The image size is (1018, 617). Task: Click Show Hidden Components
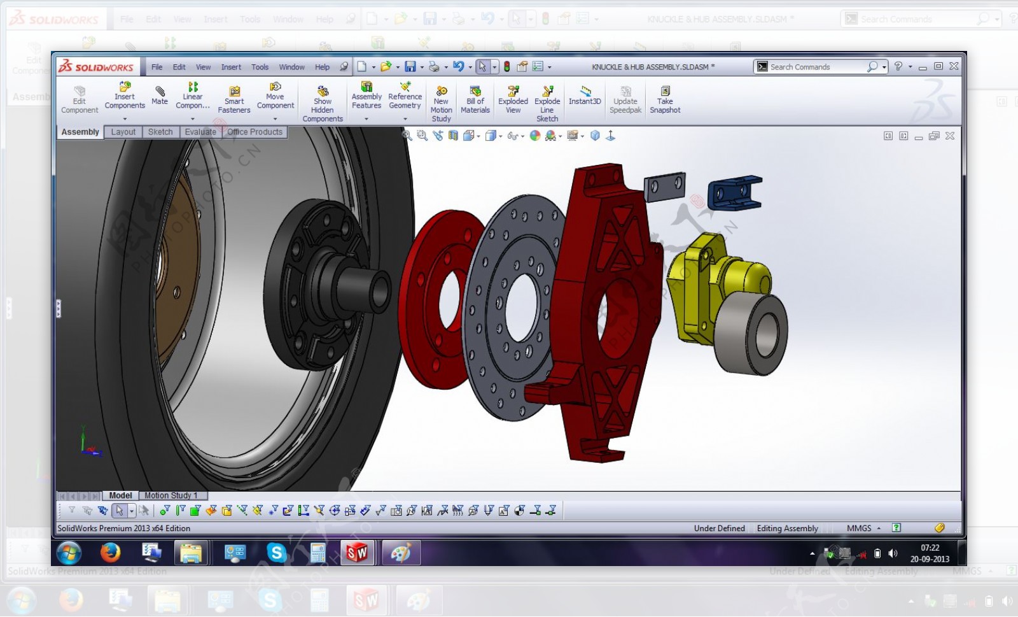click(323, 103)
